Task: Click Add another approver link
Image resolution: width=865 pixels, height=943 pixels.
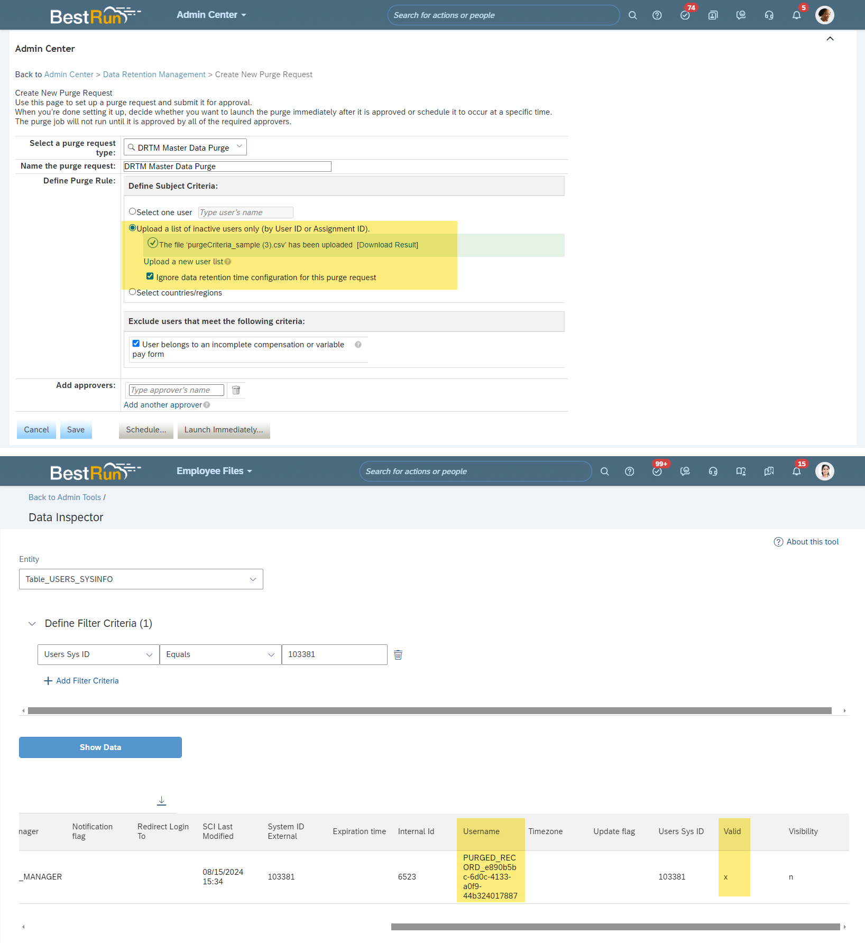Action: [163, 405]
